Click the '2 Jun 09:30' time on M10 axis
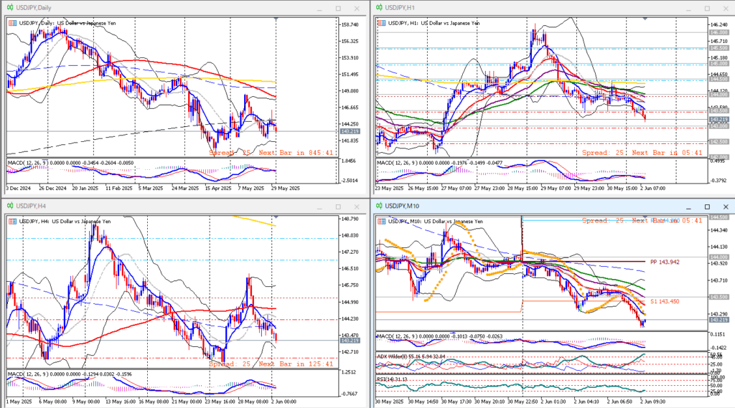The width and height of the screenshot is (735, 408). click(652, 402)
